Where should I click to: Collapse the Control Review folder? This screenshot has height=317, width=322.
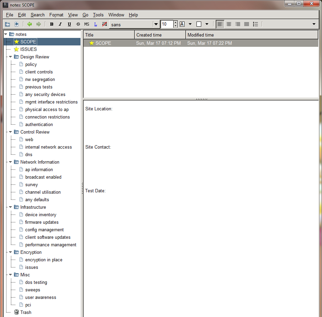tap(11, 132)
